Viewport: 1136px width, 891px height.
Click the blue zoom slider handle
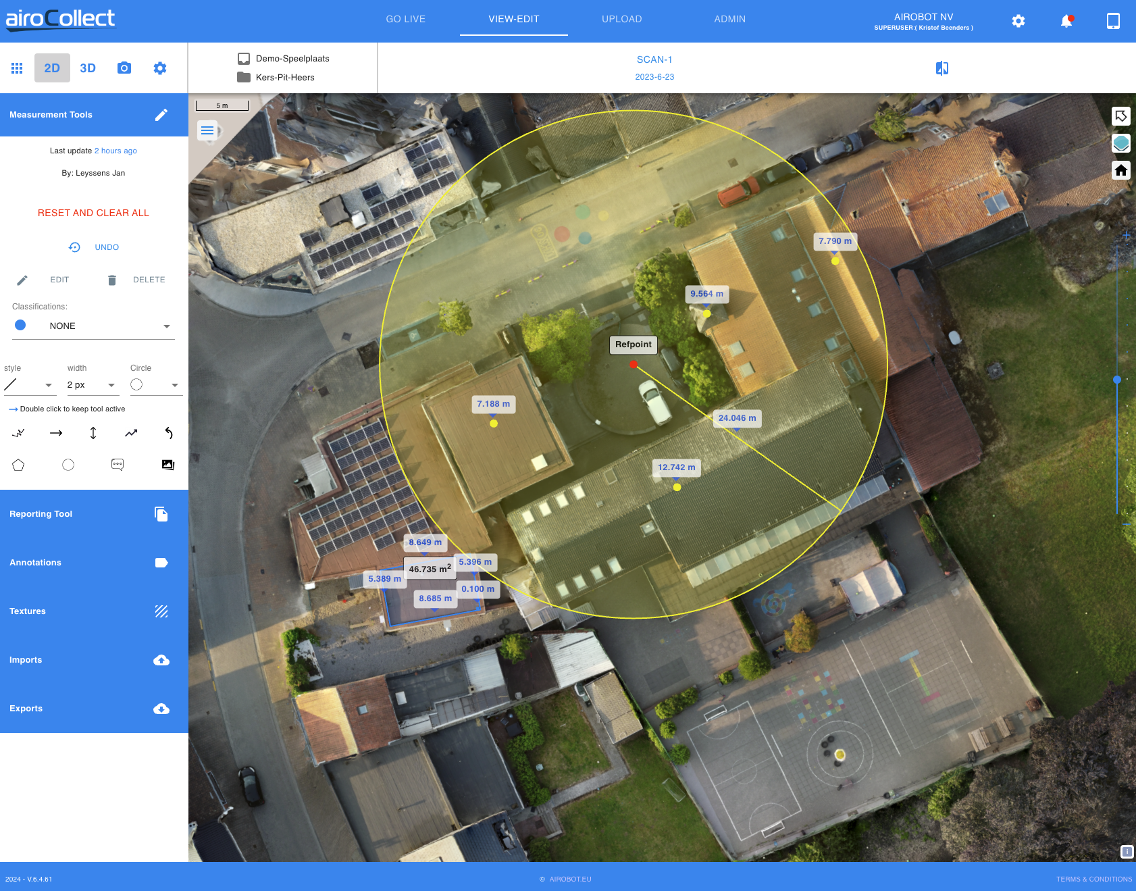tap(1117, 380)
